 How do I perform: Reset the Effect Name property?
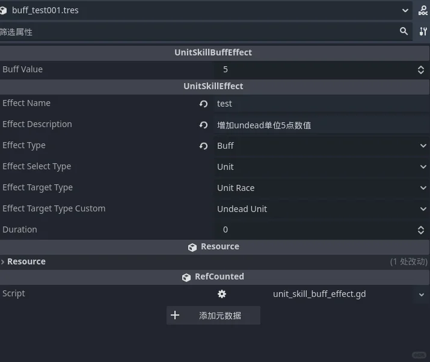pyautogui.click(x=203, y=104)
